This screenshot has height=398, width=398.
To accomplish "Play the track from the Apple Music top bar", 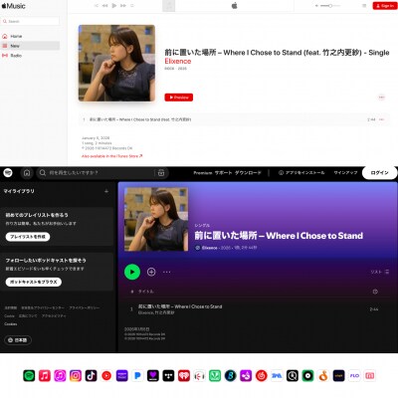I will (114, 6).
